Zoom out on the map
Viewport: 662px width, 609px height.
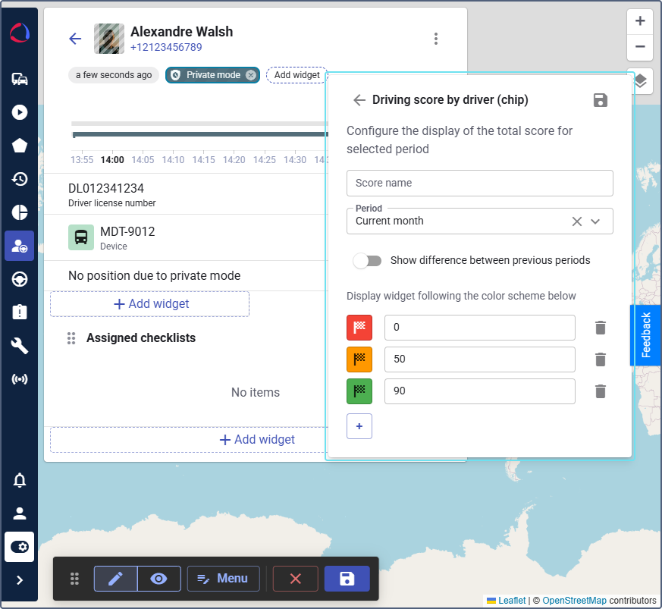(640, 47)
